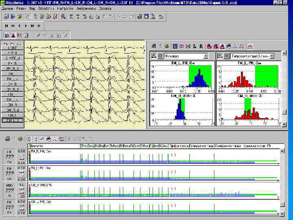This screenshot has width=293, height=220.
Task: Click the printer icon in main toolbar
Action: click(140, 17)
